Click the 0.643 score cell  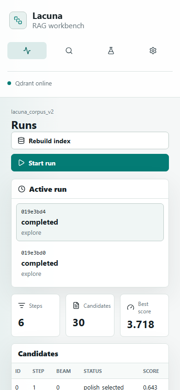coord(150,387)
